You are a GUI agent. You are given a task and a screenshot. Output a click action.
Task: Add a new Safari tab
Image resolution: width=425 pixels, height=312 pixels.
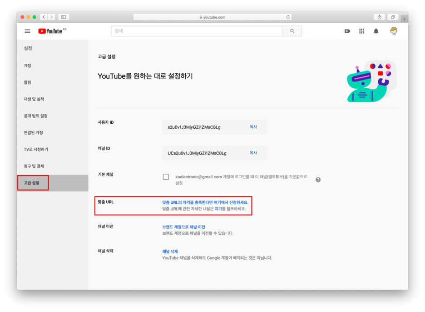[x=405, y=19]
